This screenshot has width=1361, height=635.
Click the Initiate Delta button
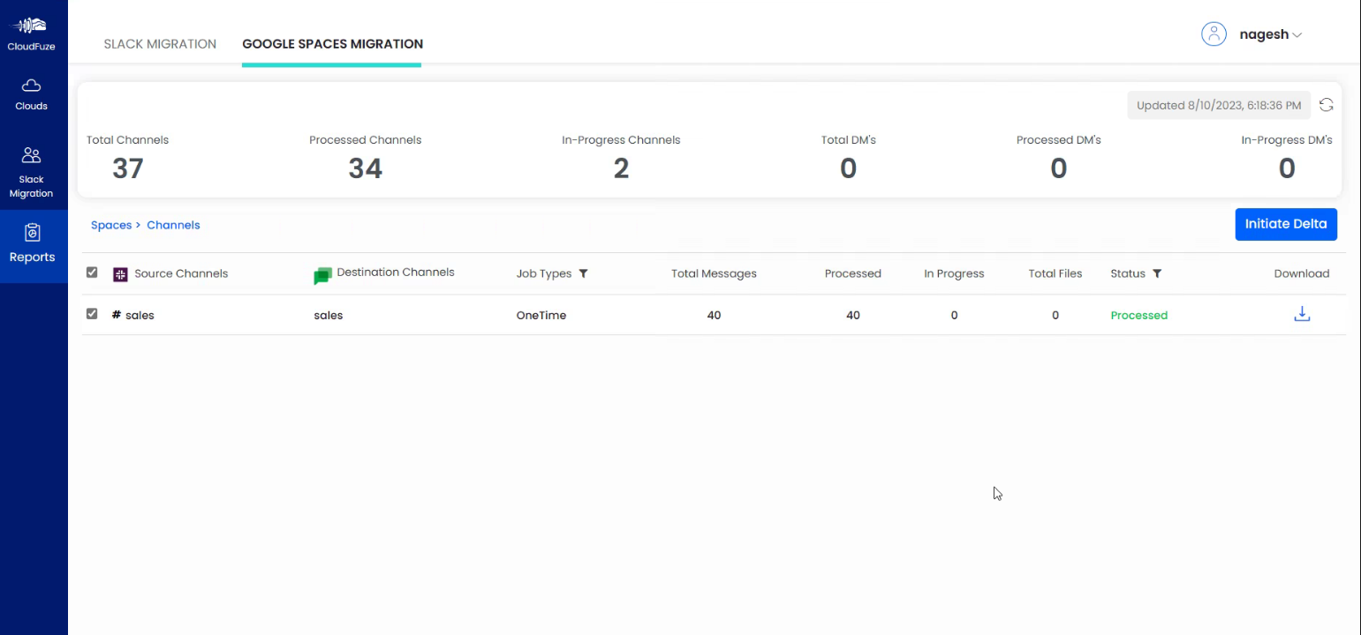1286,224
